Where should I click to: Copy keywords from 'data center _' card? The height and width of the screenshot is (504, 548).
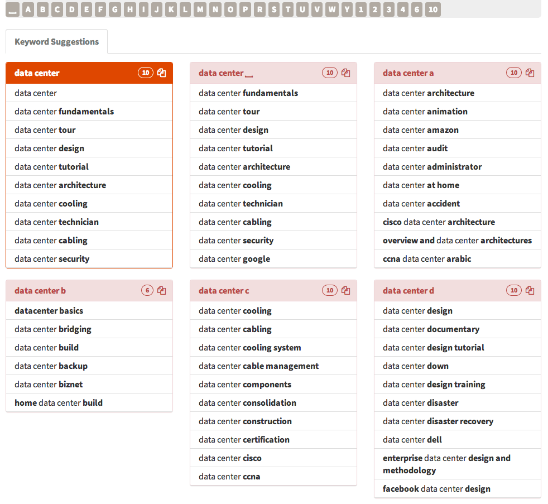click(345, 73)
